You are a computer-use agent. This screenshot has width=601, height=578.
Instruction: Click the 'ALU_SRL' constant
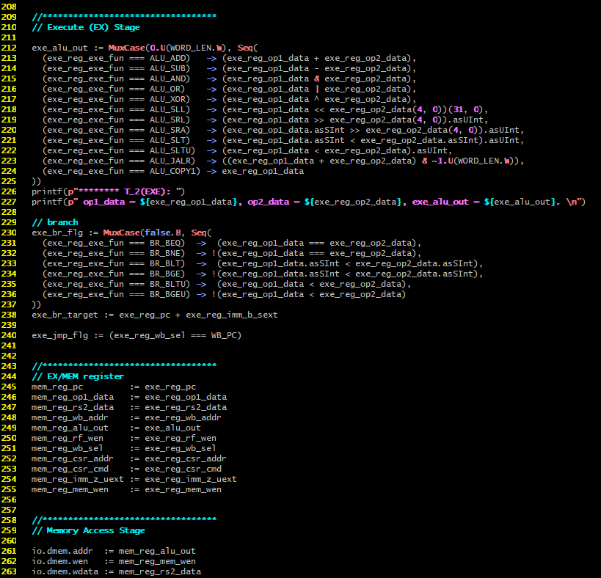[x=167, y=120]
